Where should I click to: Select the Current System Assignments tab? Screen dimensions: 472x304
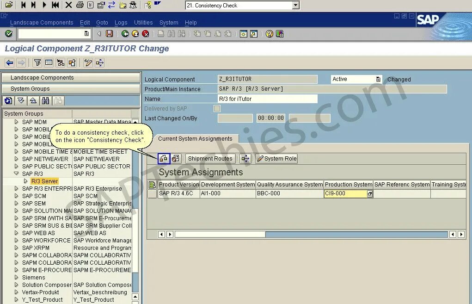195,139
